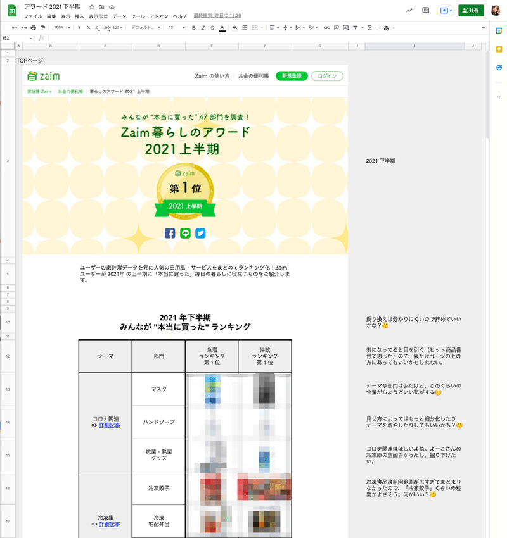Open the horizontal align dropdown
The width and height of the screenshot is (507, 538).
[x=274, y=28]
